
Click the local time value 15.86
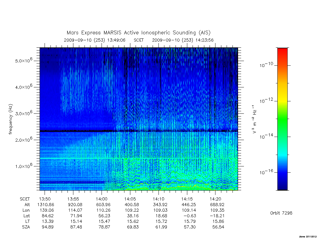[x=218, y=221]
